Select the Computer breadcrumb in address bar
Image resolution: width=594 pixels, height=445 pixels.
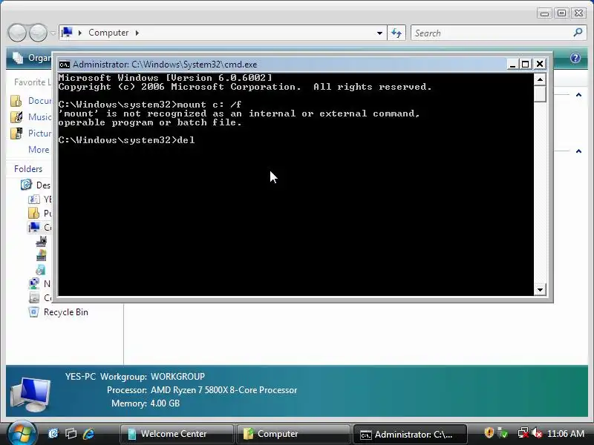pos(108,33)
